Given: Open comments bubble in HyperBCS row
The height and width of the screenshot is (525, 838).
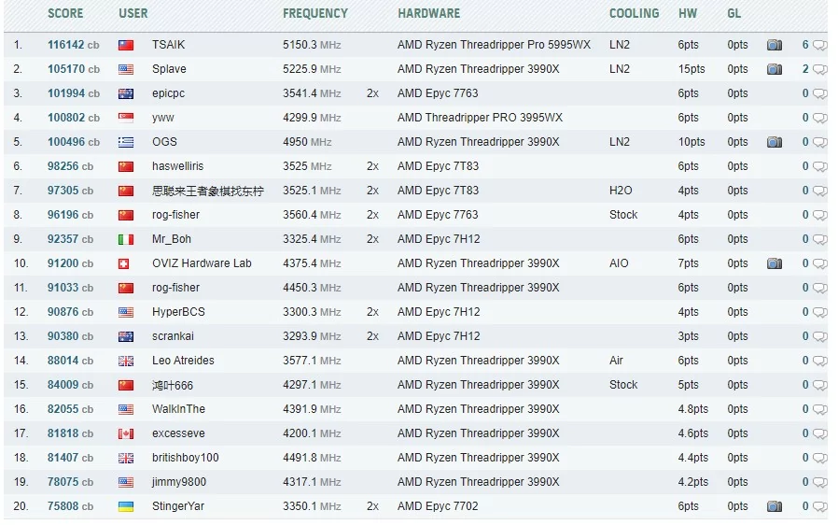Looking at the screenshot, I should point(820,313).
